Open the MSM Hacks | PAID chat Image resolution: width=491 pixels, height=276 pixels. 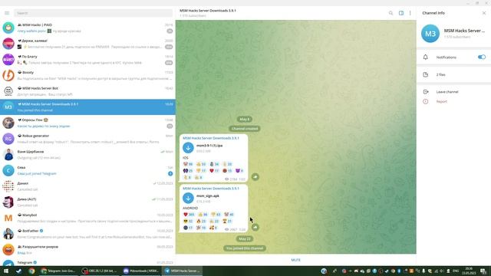[x=87, y=28]
